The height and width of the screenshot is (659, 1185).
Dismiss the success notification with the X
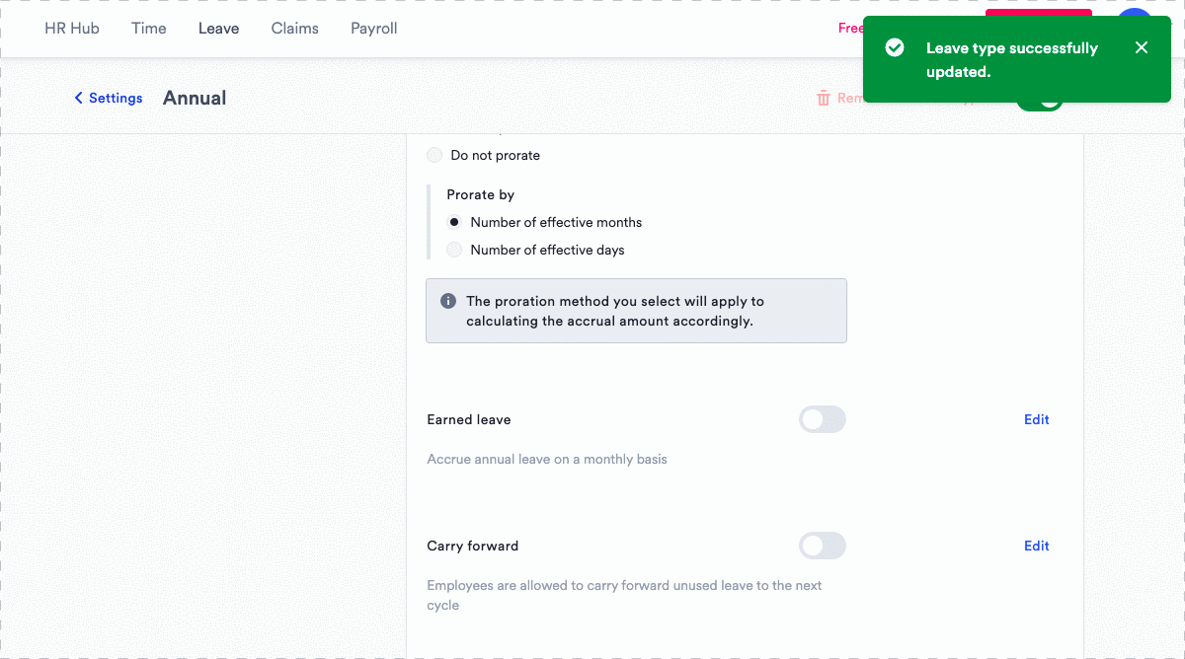[x=1142, y=47]
